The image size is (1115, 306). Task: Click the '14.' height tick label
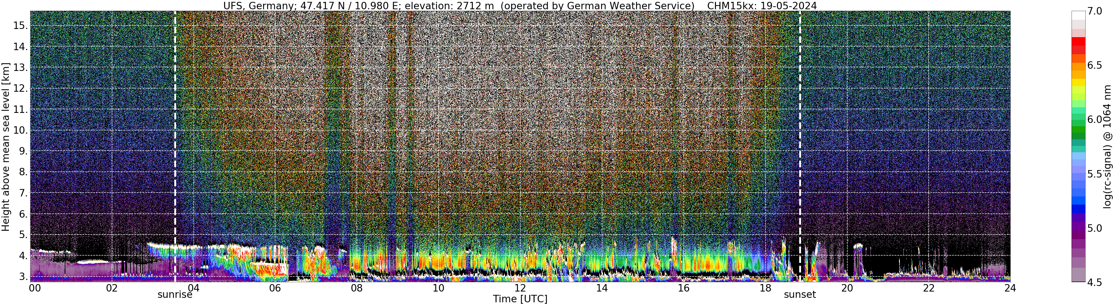pos(20,47)
